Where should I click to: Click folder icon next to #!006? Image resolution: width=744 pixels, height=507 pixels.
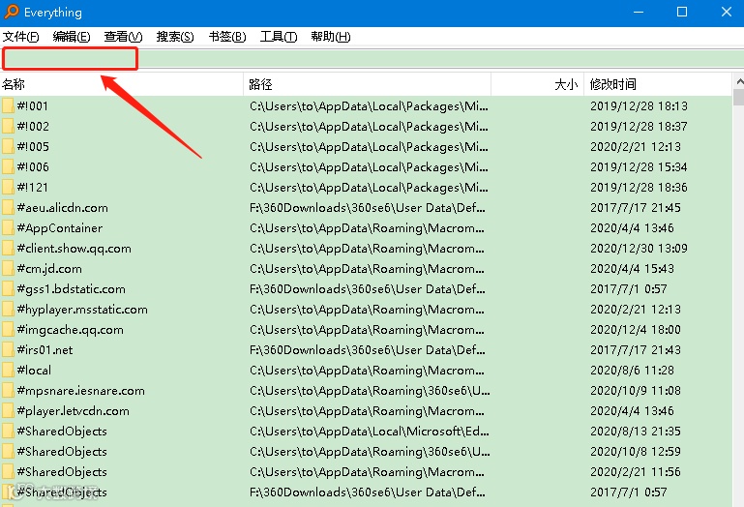point(8,166)
